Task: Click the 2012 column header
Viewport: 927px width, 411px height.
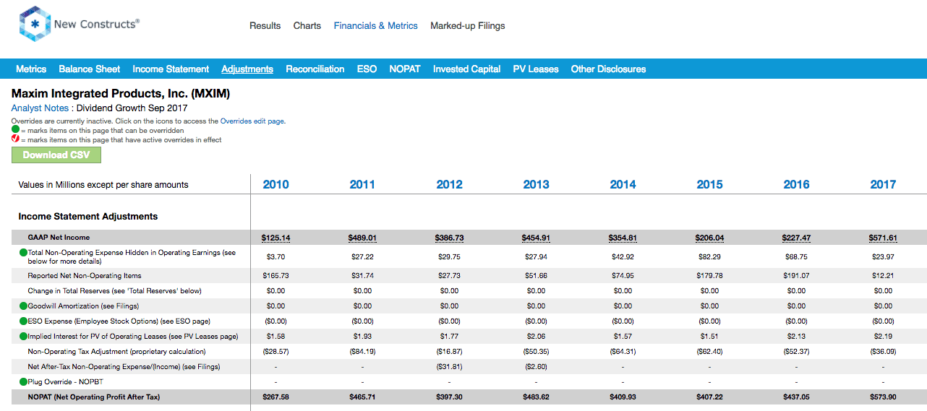Action: 450,185
